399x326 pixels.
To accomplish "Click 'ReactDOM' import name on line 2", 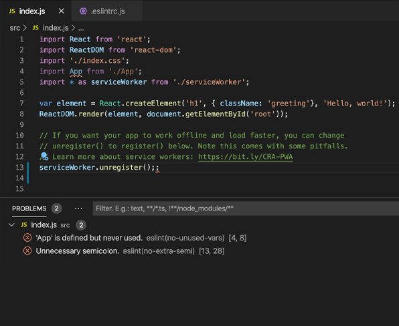I will (x=86, y=50).
